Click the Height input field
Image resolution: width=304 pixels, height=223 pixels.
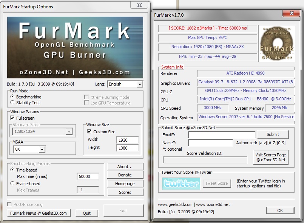127,148
